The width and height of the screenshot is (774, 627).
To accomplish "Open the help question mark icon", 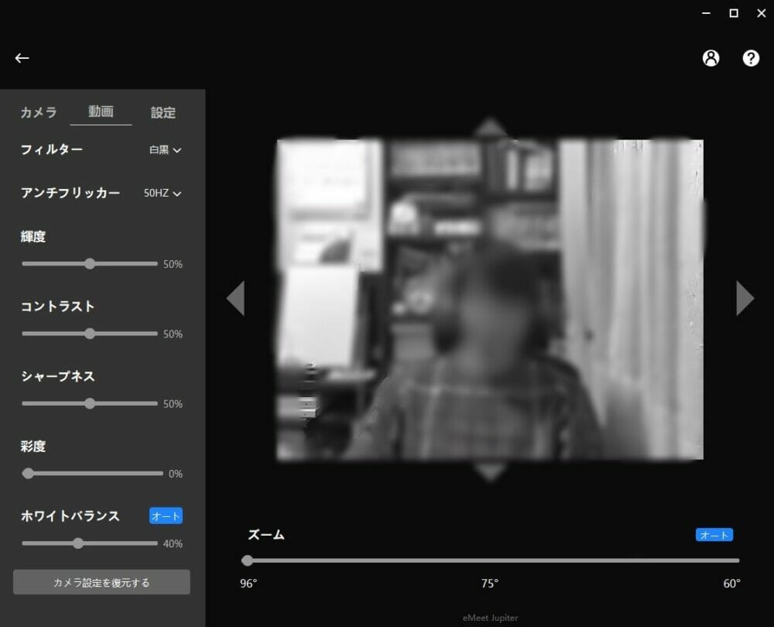I will click(x=751, y=58).
